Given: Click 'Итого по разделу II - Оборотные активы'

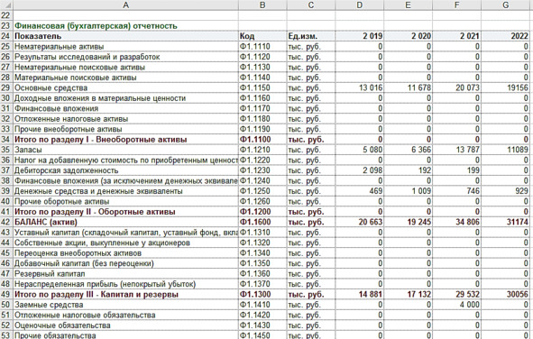Looking at the screenshot, I should click(x=125, y=212).
